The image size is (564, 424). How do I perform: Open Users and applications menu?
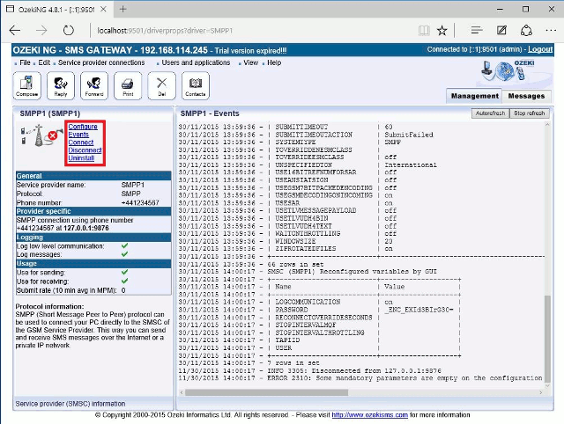tap(196, 62)
